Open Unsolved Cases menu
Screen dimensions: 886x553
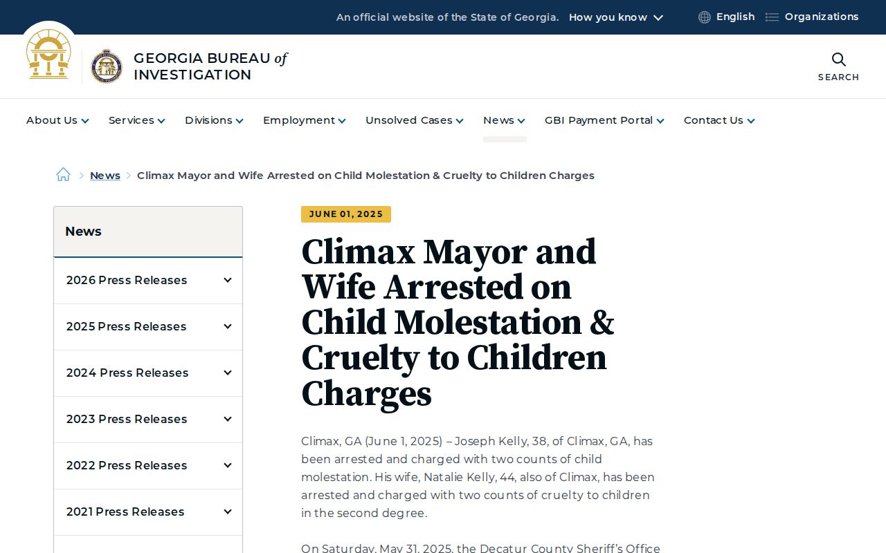coord(414,120)
